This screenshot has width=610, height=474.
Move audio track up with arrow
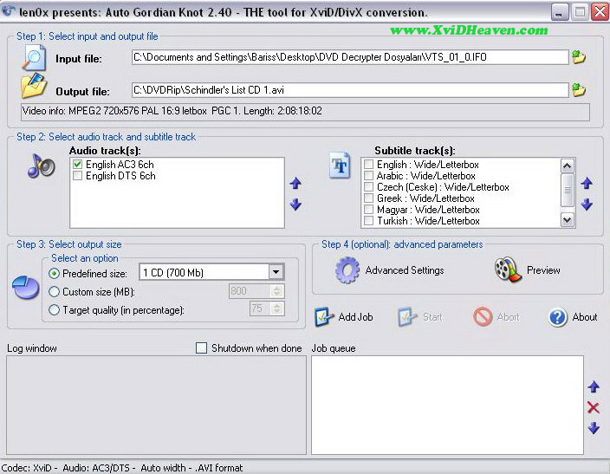295,183
